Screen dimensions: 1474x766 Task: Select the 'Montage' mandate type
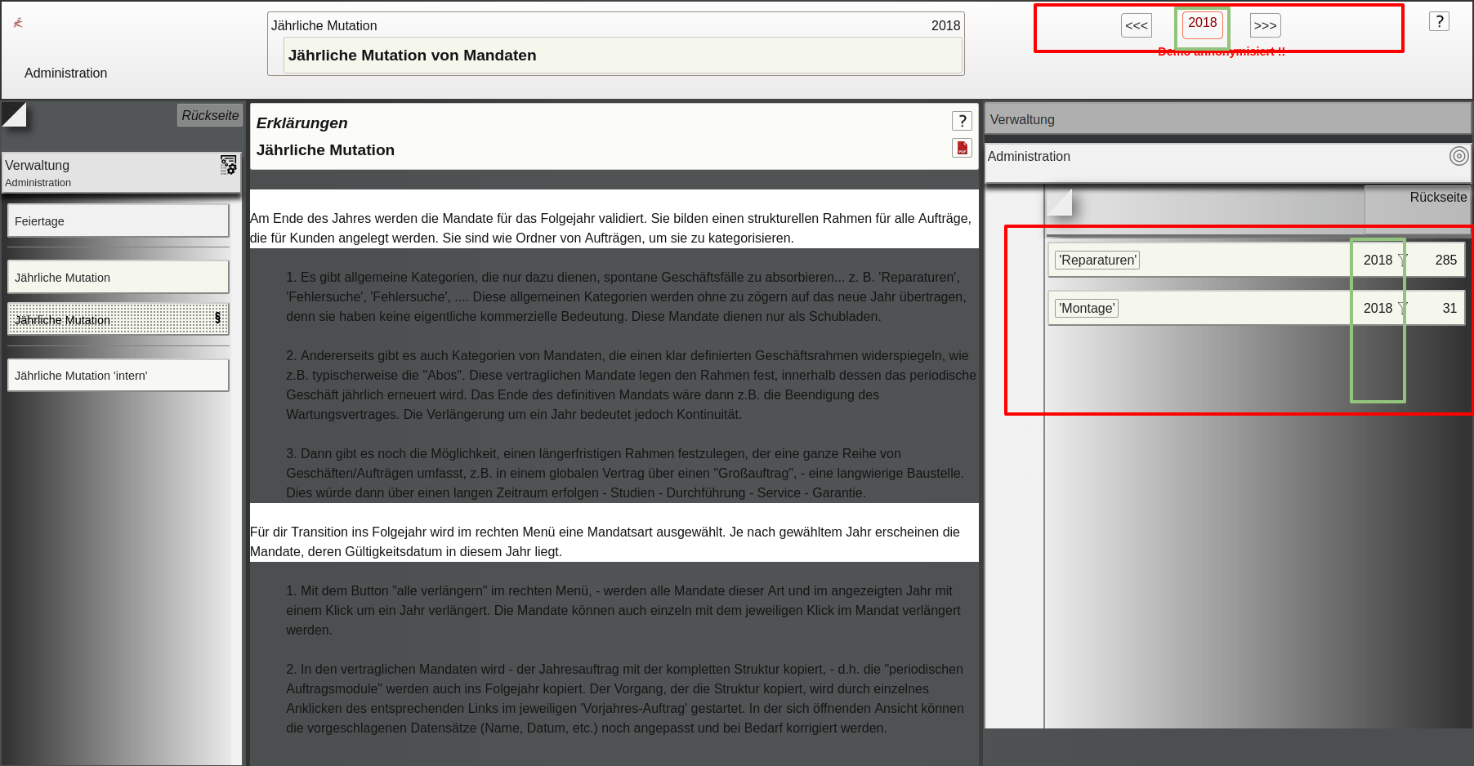[1087, 308]
